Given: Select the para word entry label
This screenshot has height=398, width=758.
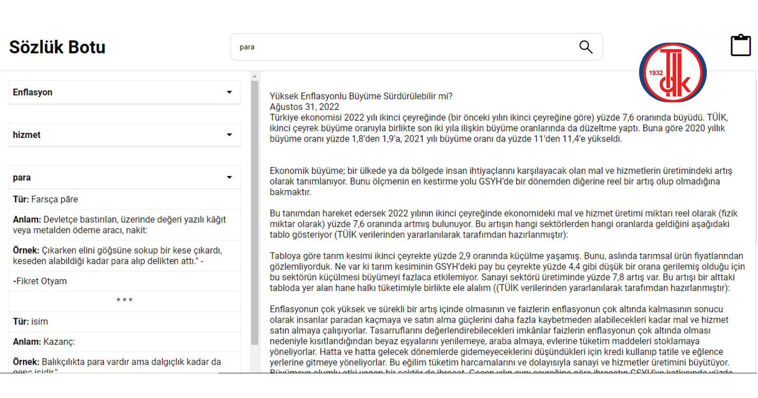Looking at the screenshot, I should coord(22,178).
